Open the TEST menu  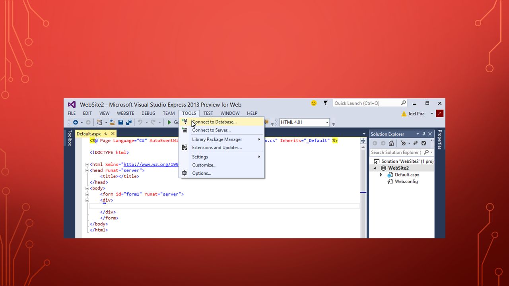[208, 113]
